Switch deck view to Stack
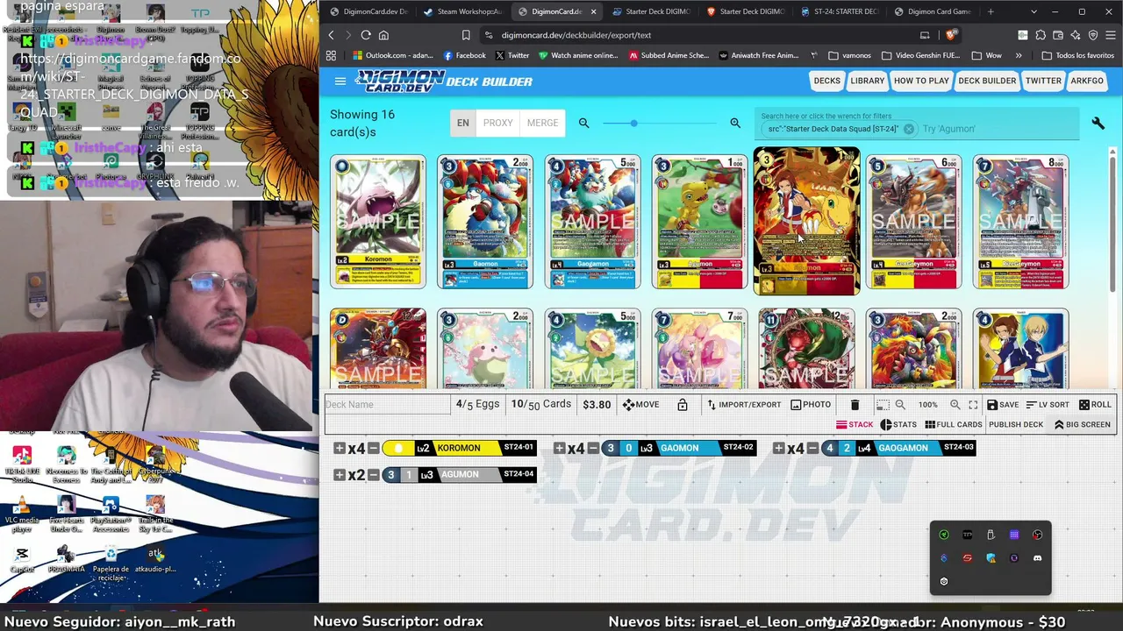The width and height of the screenshot is (1123, 631). click(x=855, y=425)
